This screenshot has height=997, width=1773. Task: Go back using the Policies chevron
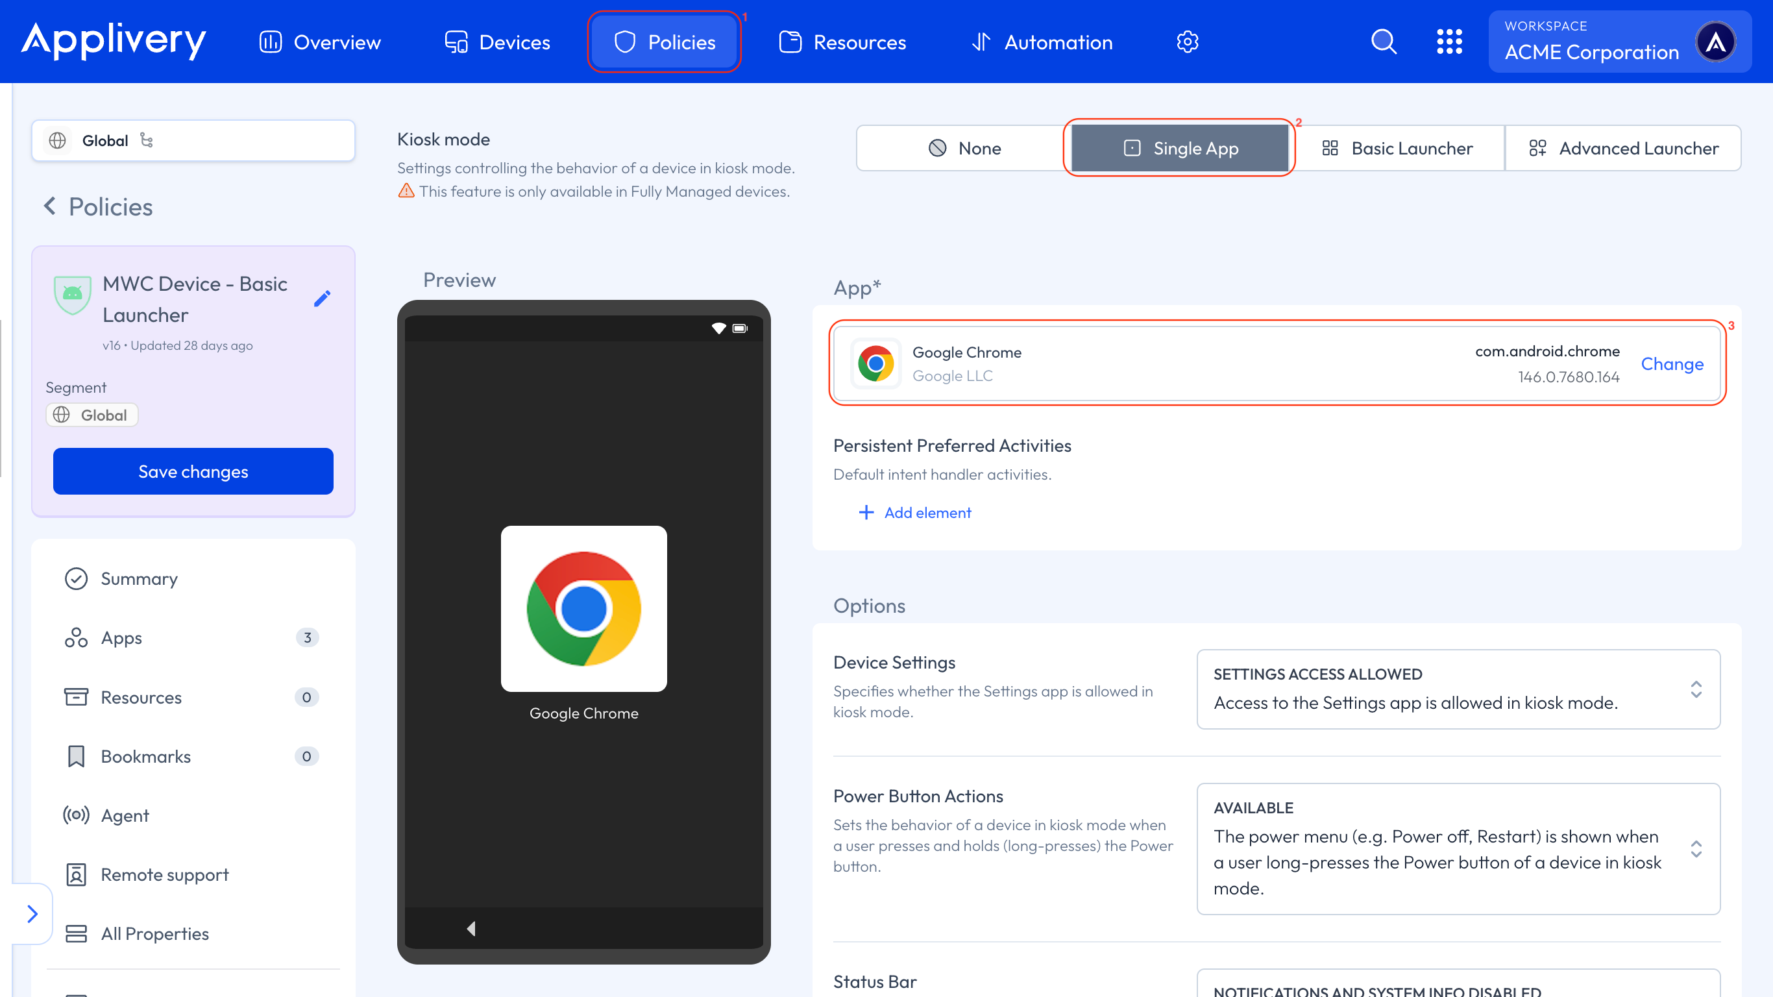point(49,206)
